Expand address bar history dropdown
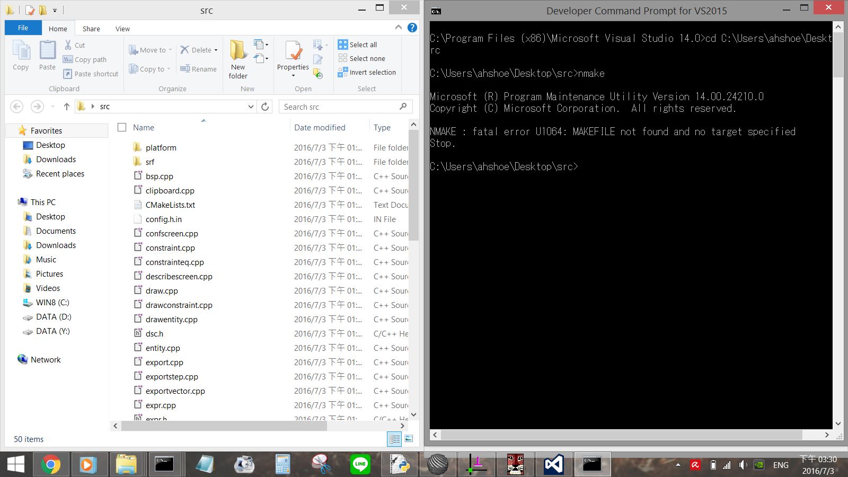Screen dimensions: 848x477 coord(251,107)
